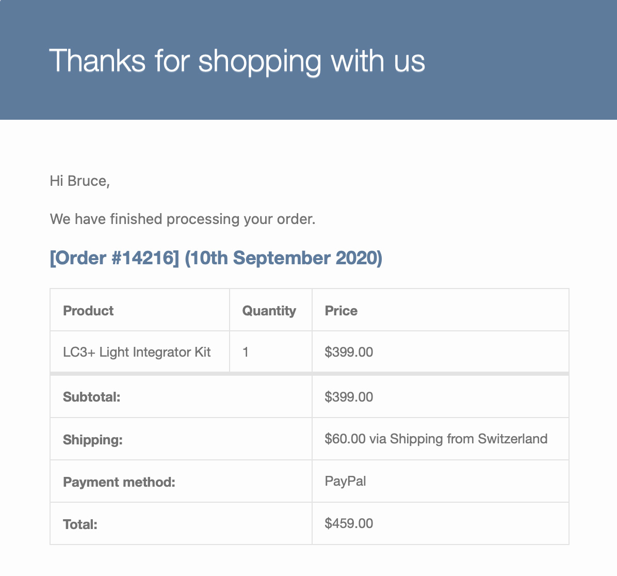
Task: Click the Total label
Action: tap(80, 524)
